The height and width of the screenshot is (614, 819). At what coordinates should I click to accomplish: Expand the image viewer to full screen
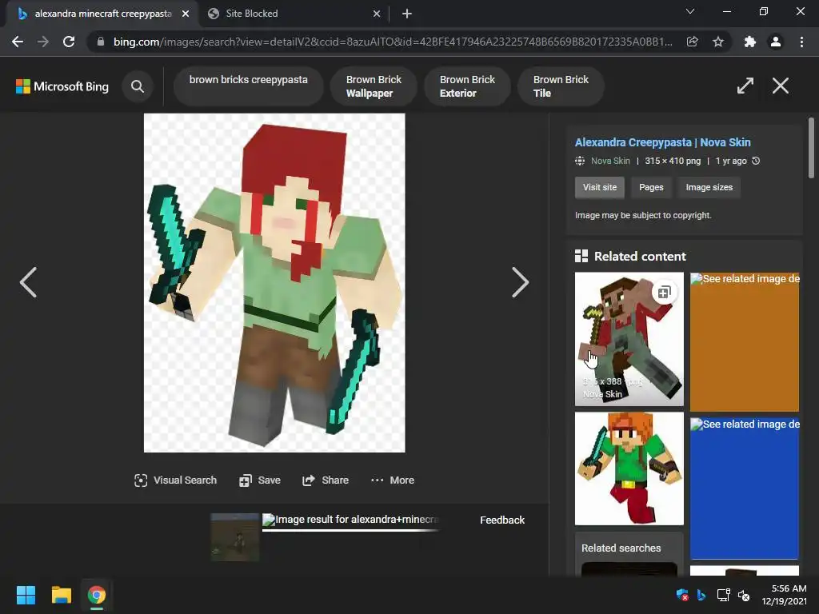[x=745, y=86]
